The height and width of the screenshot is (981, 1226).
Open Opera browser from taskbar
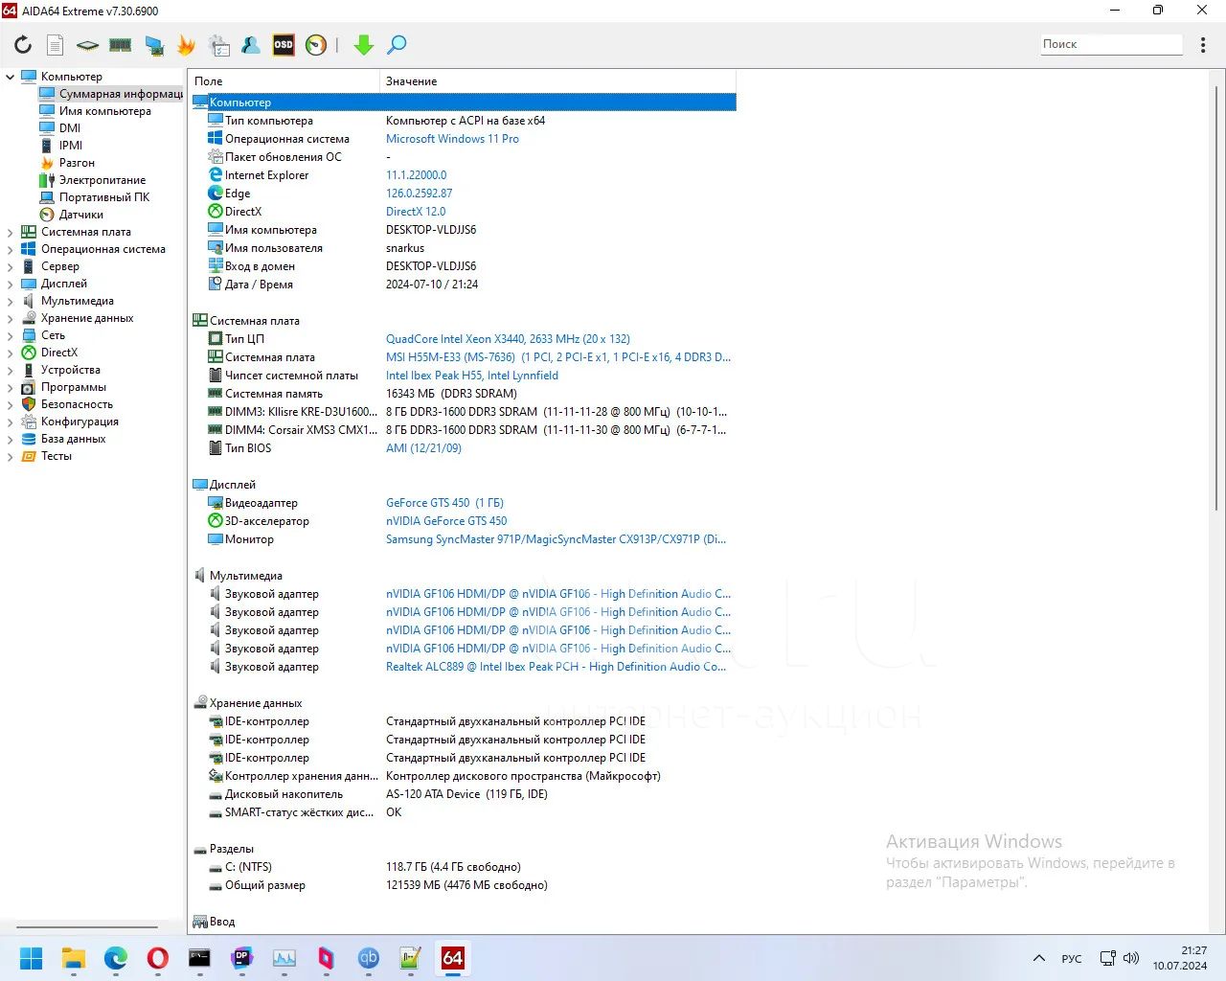(157, 958)
